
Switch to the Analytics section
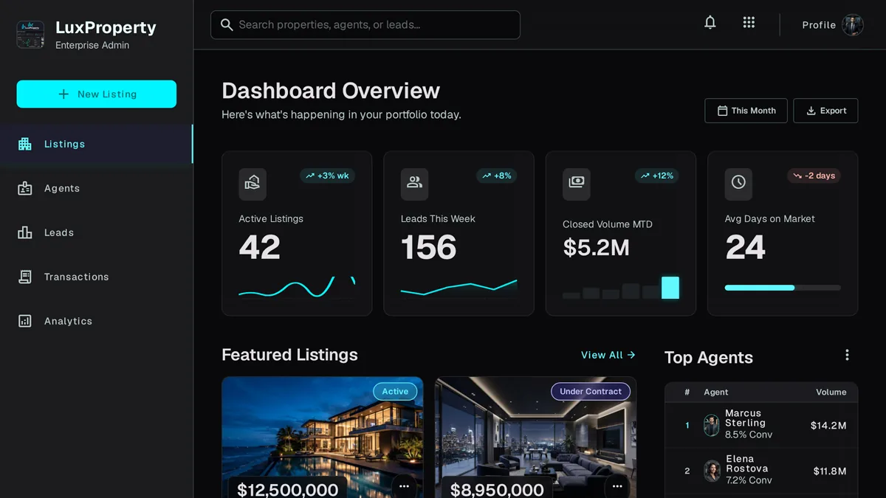(96, 321)
